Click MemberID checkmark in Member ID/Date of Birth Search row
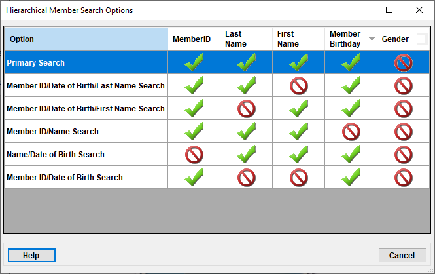The width and height of the screenshot is (435, 274). pyautogui.click(x=194, y=177)
